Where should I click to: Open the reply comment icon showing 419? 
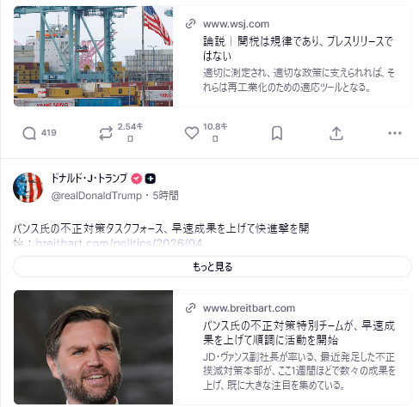(x=29, y=133)
